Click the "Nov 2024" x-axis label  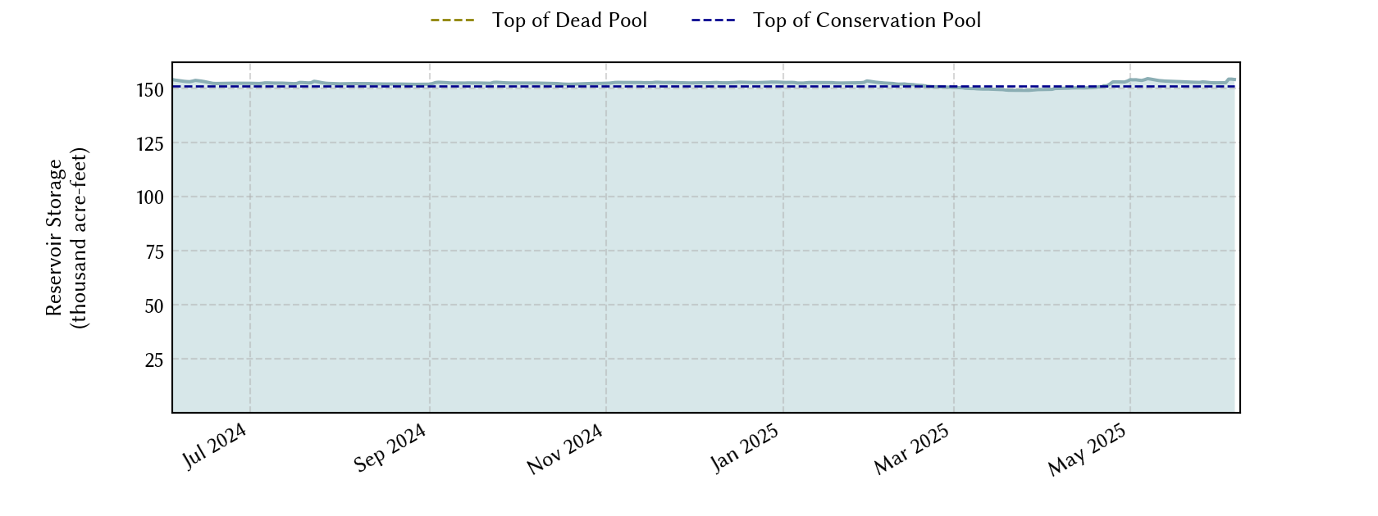coord(565,449)
